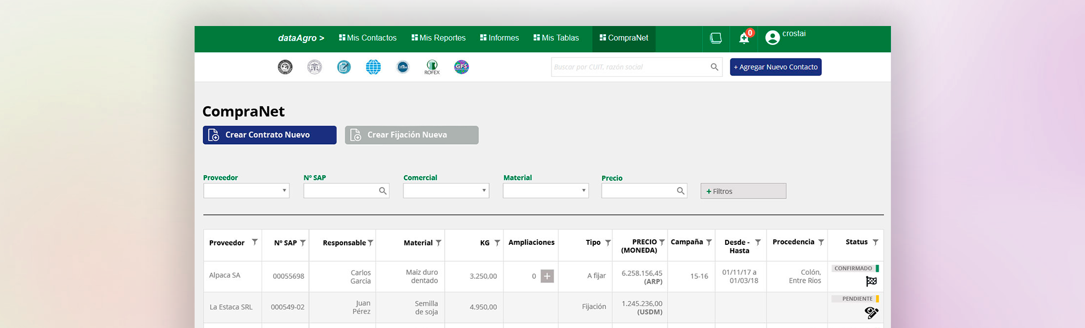
Task: Open the Material dropdown
Action: pyautogui.click(x=546, y=191)
